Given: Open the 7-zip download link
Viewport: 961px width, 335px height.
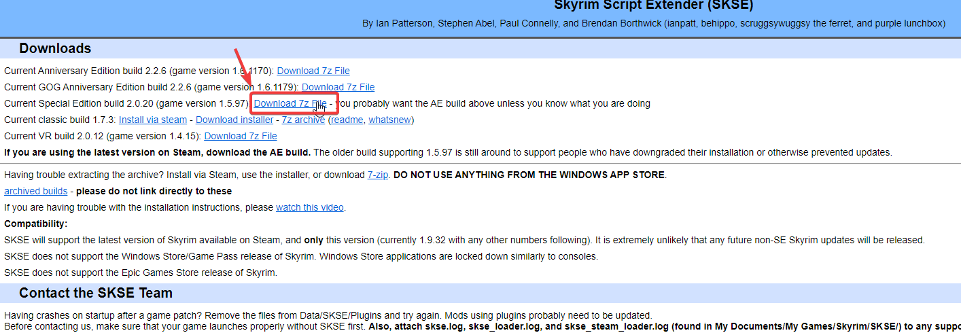Looking at the screenshot, I should 378,175.
